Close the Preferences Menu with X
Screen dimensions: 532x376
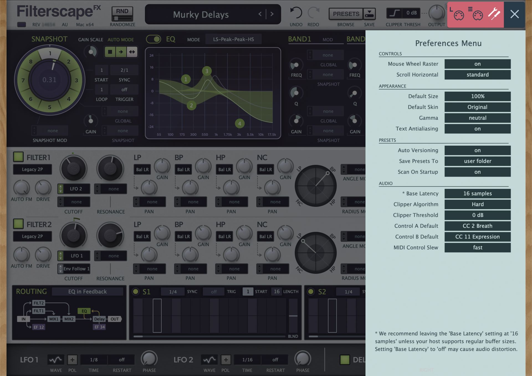[515, 14]
